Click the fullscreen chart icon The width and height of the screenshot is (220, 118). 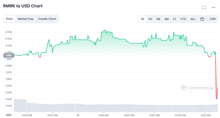pos(204,7)
